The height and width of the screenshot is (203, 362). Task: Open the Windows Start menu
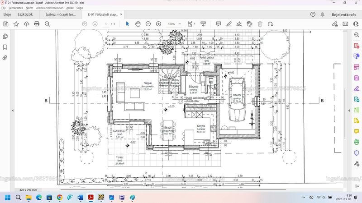tap(8, 198)
